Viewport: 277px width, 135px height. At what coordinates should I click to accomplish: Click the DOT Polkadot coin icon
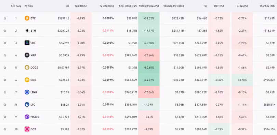tap(27, 129)
